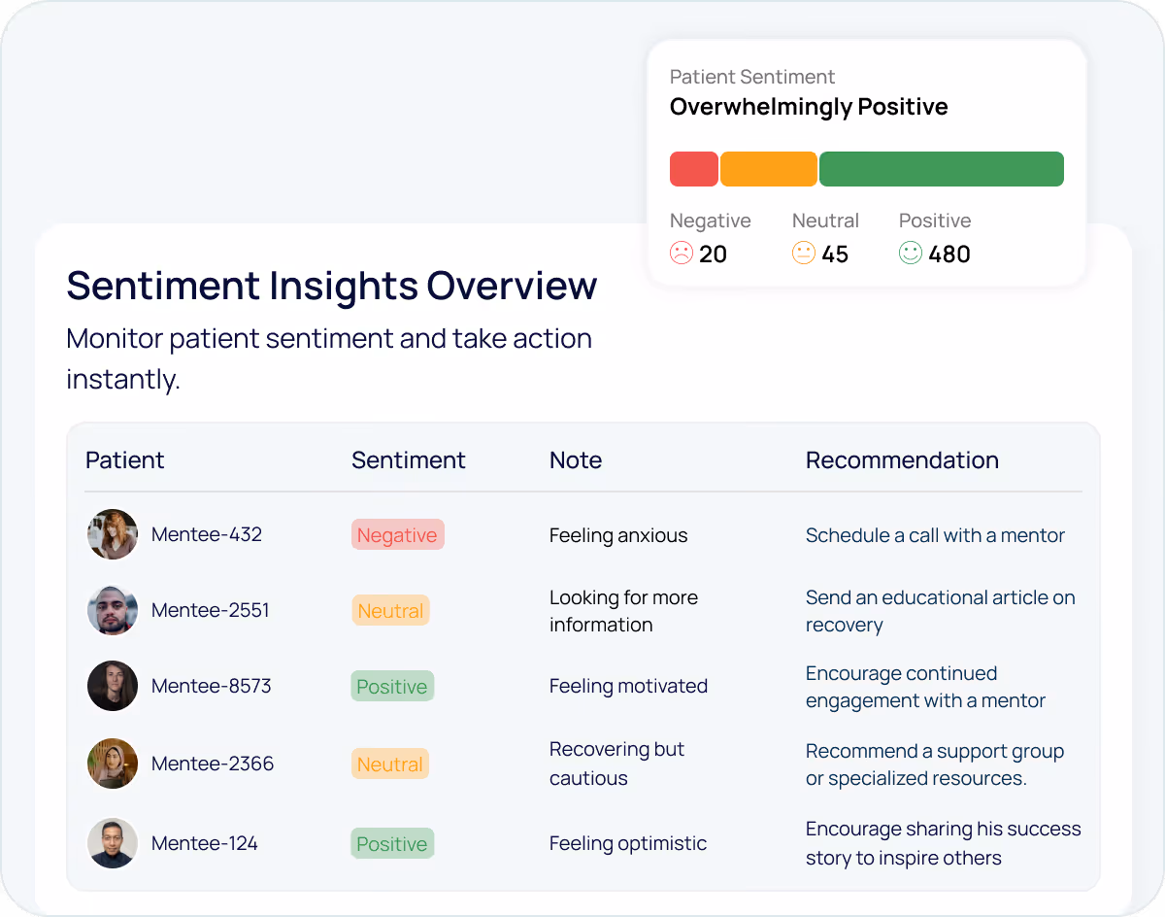Image resolution: width=1165 pixels, height=917 pixels.
Task: Select Mentee-124's profile avatar
Action: coord(113,843)
